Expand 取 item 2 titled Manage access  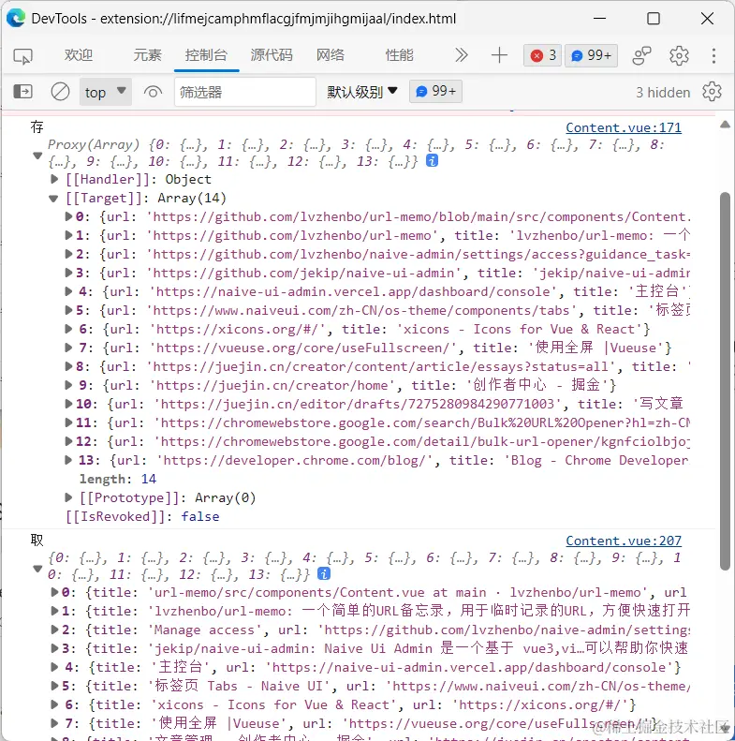coord(55,630)
